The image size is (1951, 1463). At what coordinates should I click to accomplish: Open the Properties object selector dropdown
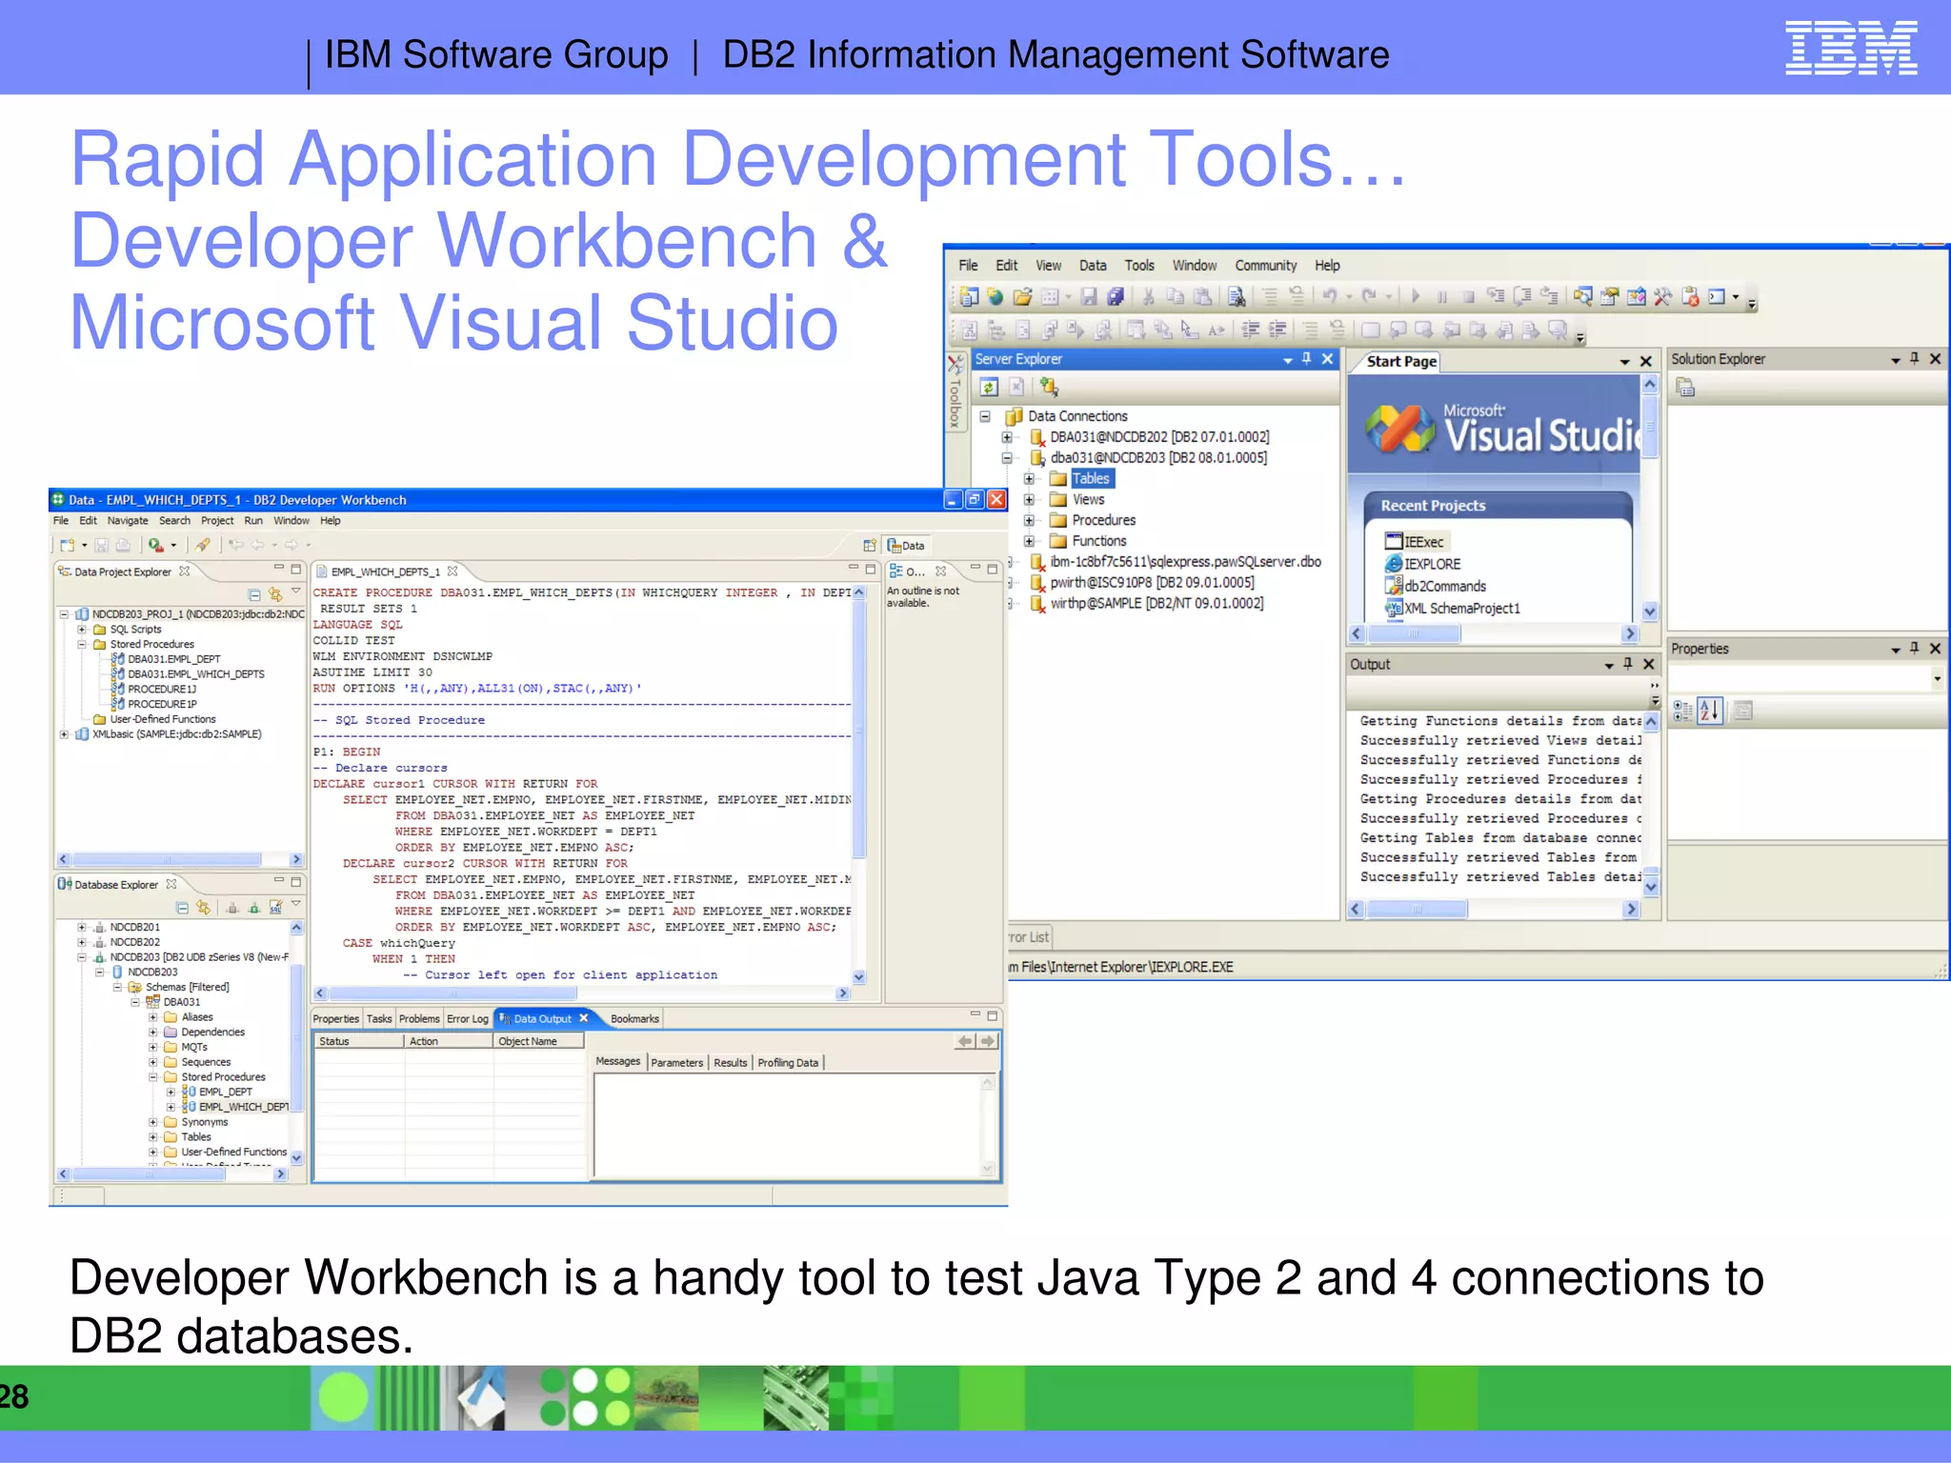1938,679
